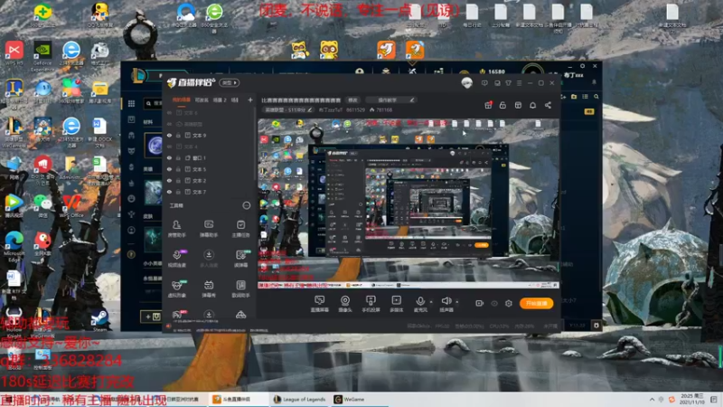
Task: Click the folder icon in League friends panel
Action: coord(574,97)
